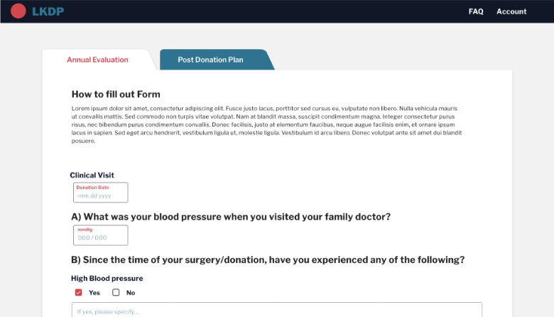The width and height of the screenshot is (554, 317).
Task: Click question A about blood pressure
Action: [x=231, y=217]
